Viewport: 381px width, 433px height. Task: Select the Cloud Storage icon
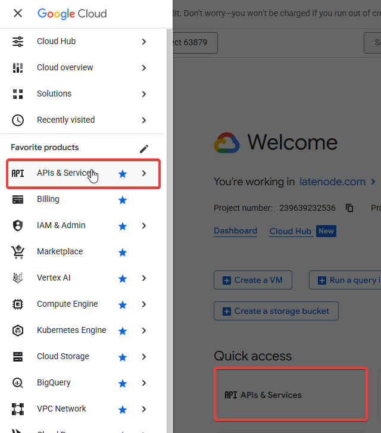(18, 357)
